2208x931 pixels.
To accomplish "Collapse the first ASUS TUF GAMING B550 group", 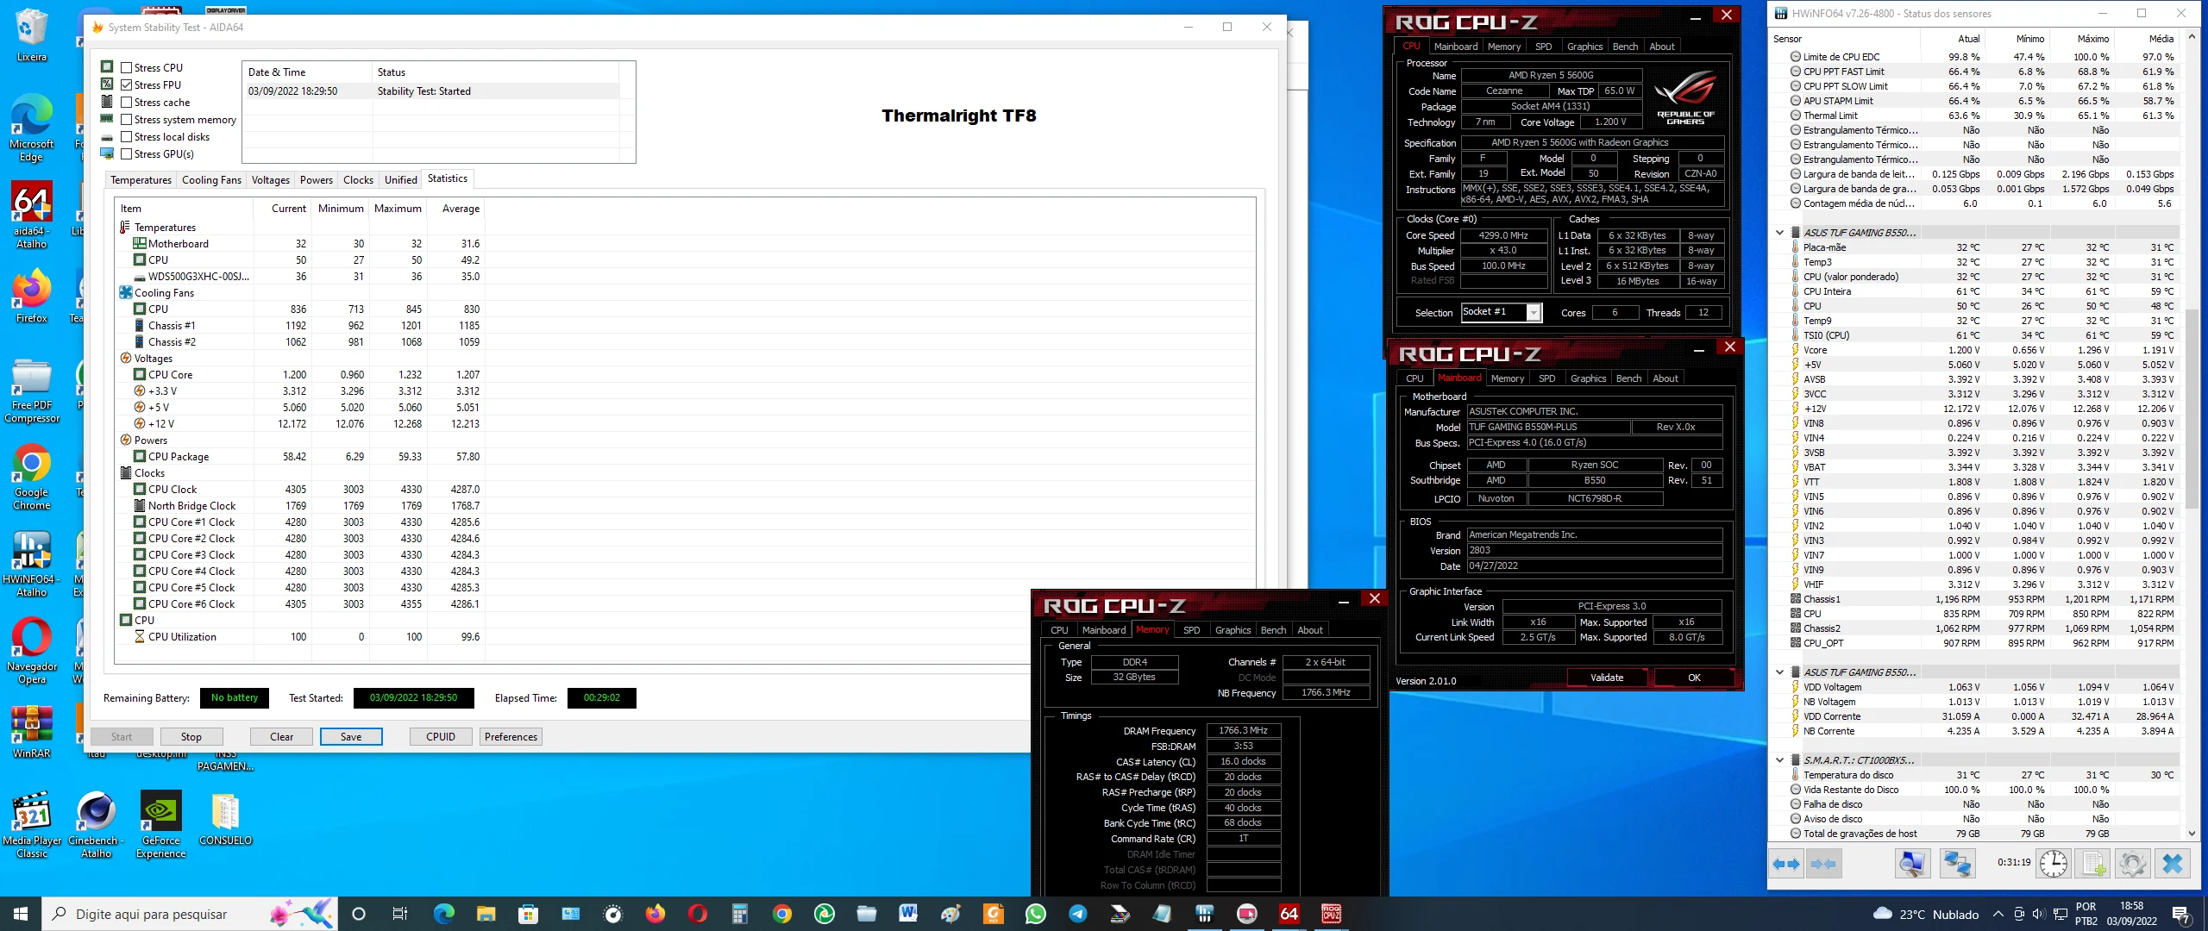I will pyautogui.click(x=1779, y=233).
